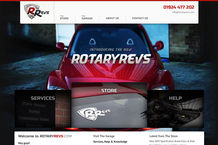This screenshot has height=145, width=218.
Task: Click Latest from The Store heading
Action: tap(163, 136)
